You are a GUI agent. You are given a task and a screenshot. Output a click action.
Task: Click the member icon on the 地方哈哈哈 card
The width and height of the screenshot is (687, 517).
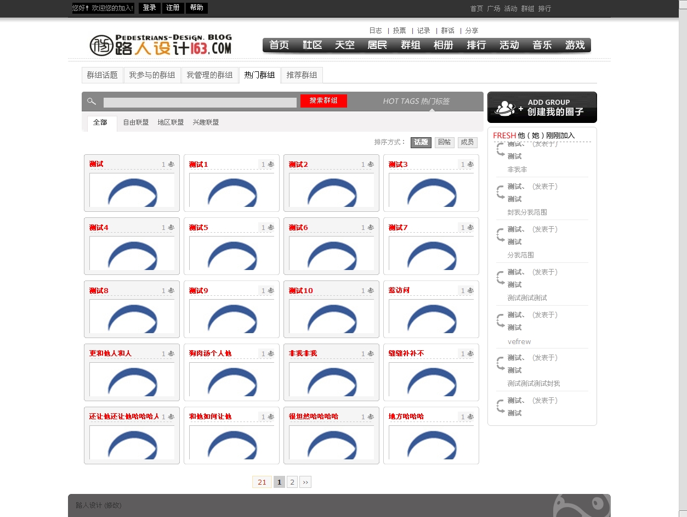pyautogui.click(x=470, y=417)
